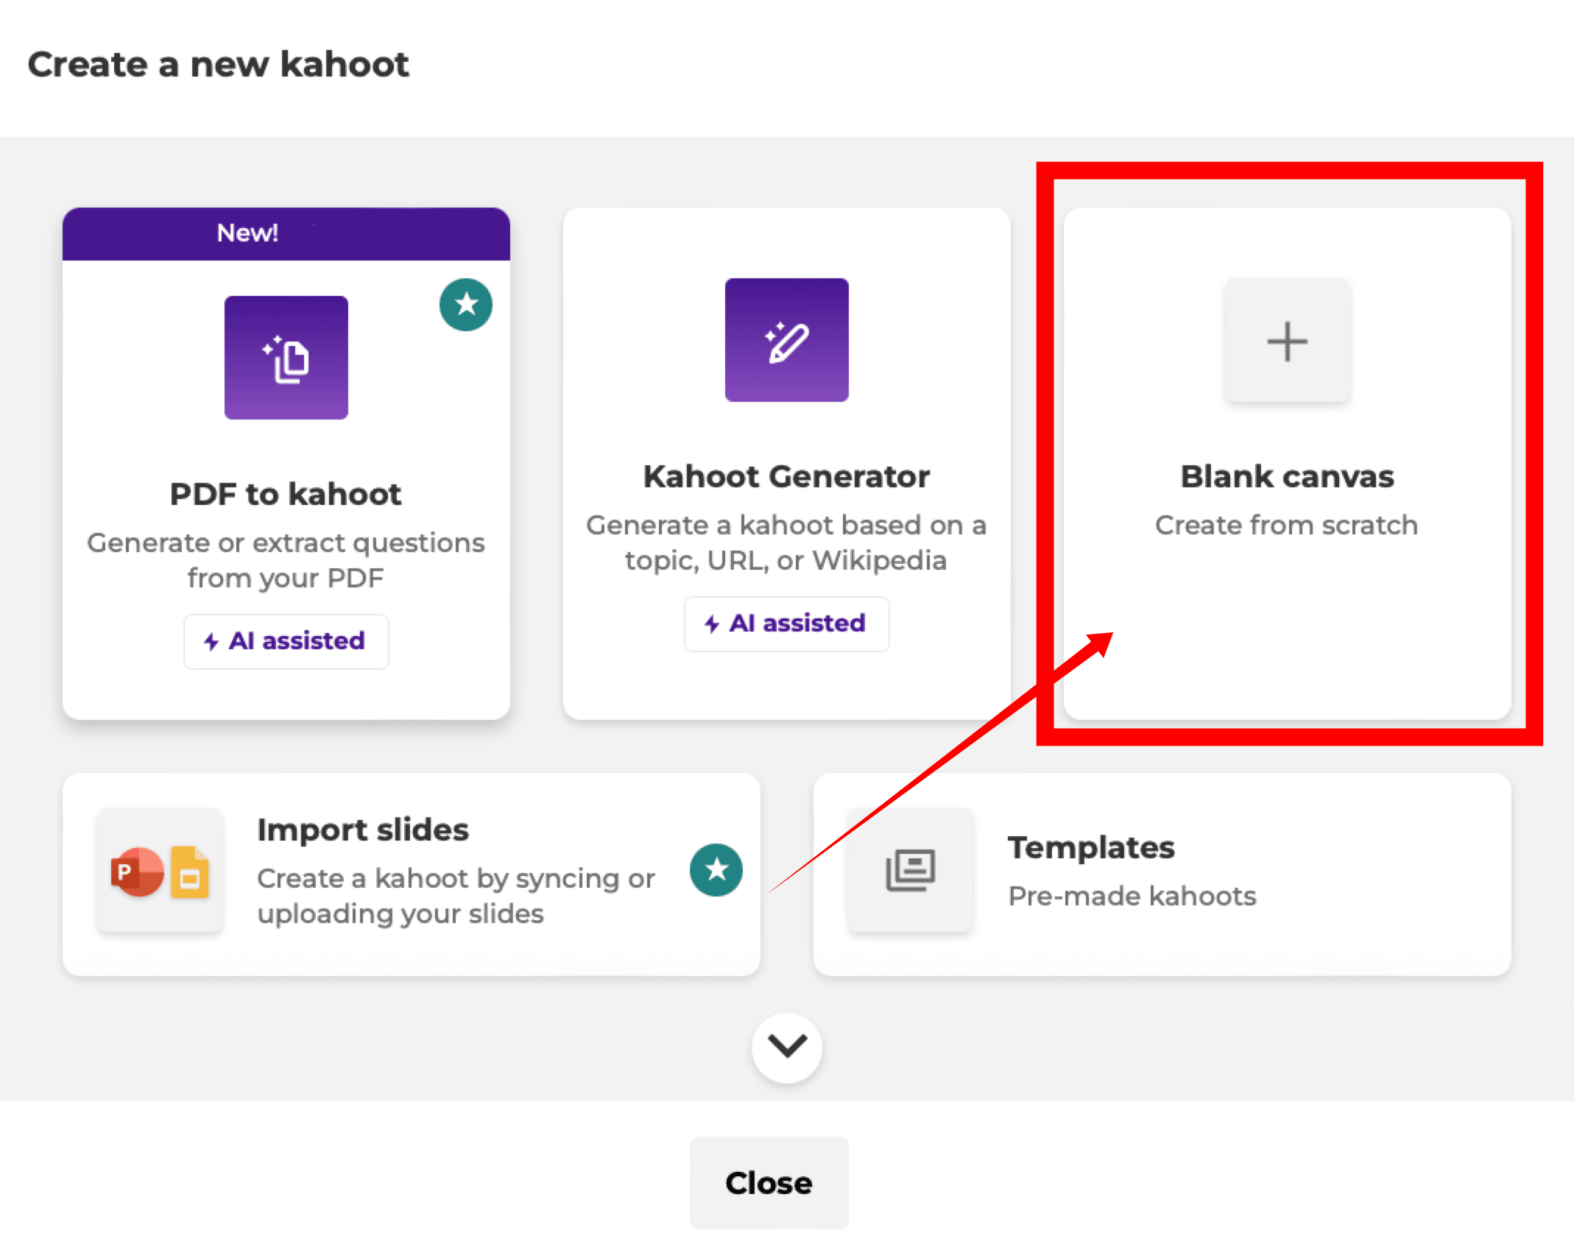Close the Create a new kahoot dialog
This screenshot has width=1574, height=1258.
pos(769,1183)
